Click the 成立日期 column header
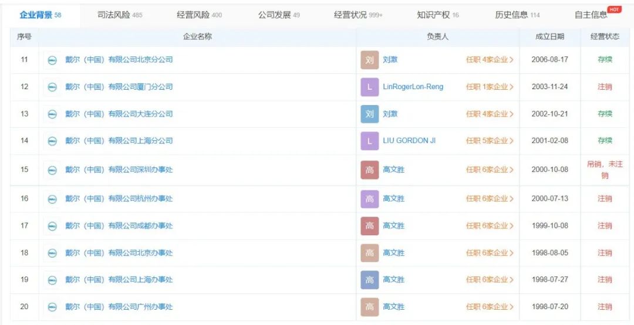 pos(549,37)
